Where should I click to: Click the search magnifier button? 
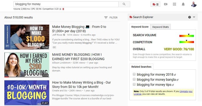click(x=124, y=4)
